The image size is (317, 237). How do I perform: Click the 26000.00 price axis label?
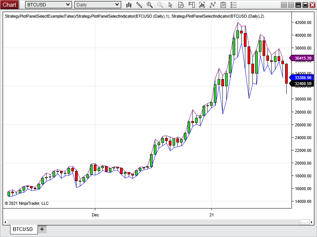303,124
